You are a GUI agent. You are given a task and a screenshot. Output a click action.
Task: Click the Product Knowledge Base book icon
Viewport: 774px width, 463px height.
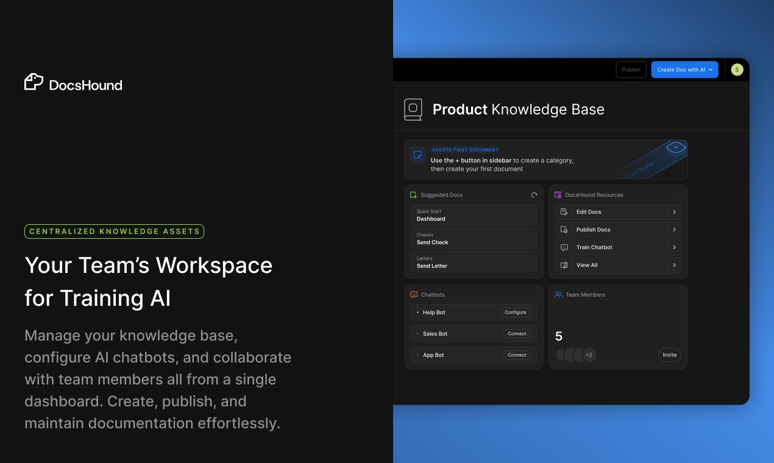click(413, 110)
